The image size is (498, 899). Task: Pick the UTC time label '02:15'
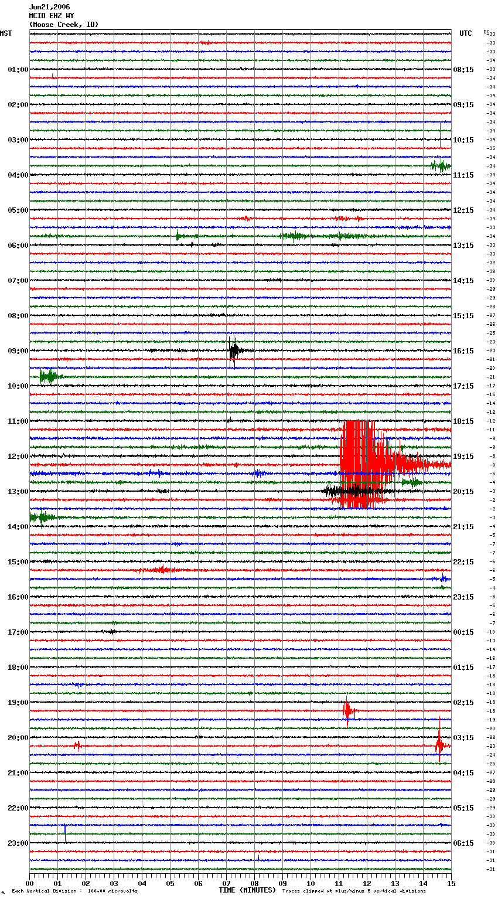tap(463, 703)
